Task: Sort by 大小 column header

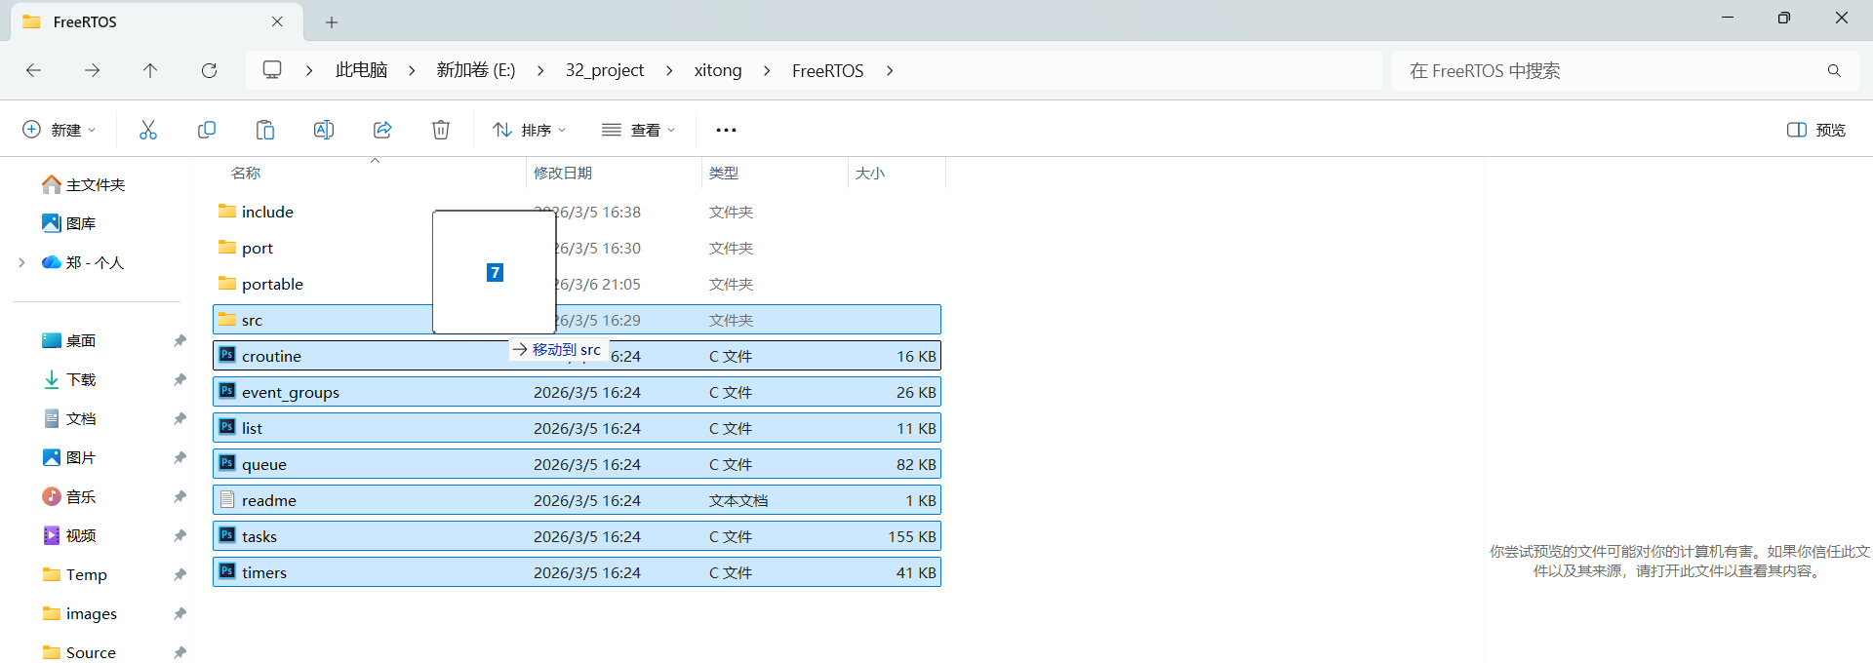Action: (870, 173)
